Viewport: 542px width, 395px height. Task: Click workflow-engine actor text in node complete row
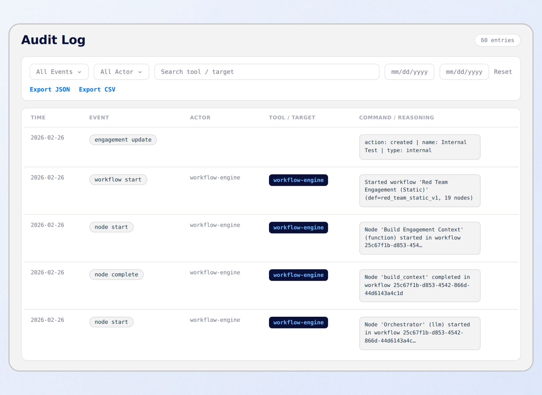click(215, 273)
